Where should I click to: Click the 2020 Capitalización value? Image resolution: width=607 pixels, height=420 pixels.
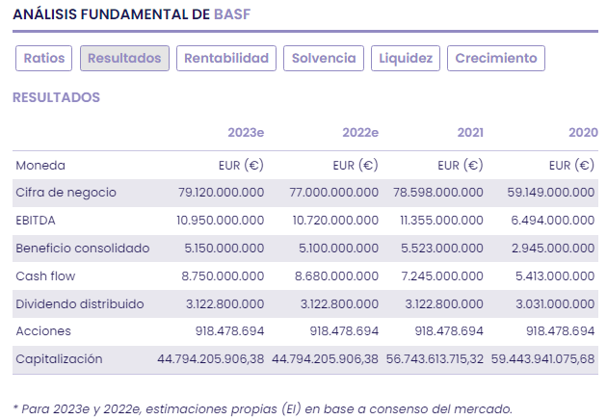(542, 359)
